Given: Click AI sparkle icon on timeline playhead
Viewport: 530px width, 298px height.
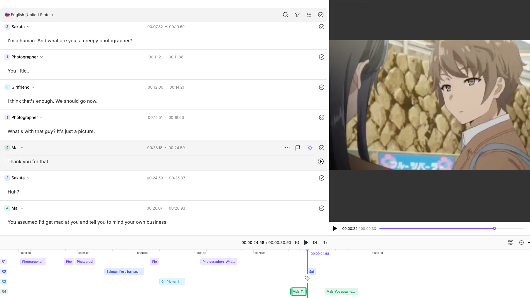Looking at the screenshot, I should [307, 278].
